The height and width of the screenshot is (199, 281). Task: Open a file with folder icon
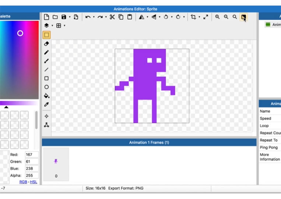pyautogui.click(x=55, y=17)
